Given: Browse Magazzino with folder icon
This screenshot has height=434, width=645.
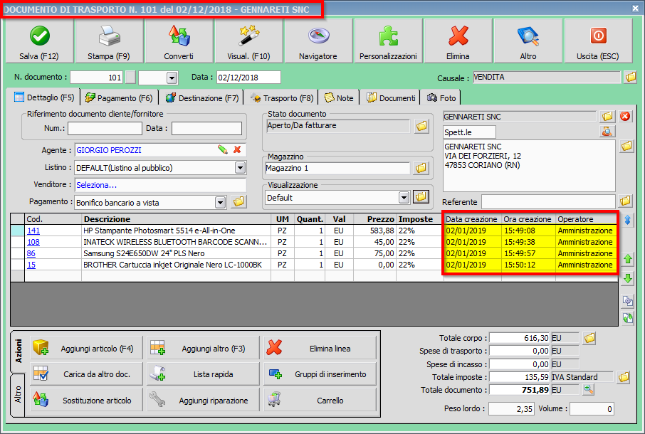Looking at the screenshot, I should [421, 168].
